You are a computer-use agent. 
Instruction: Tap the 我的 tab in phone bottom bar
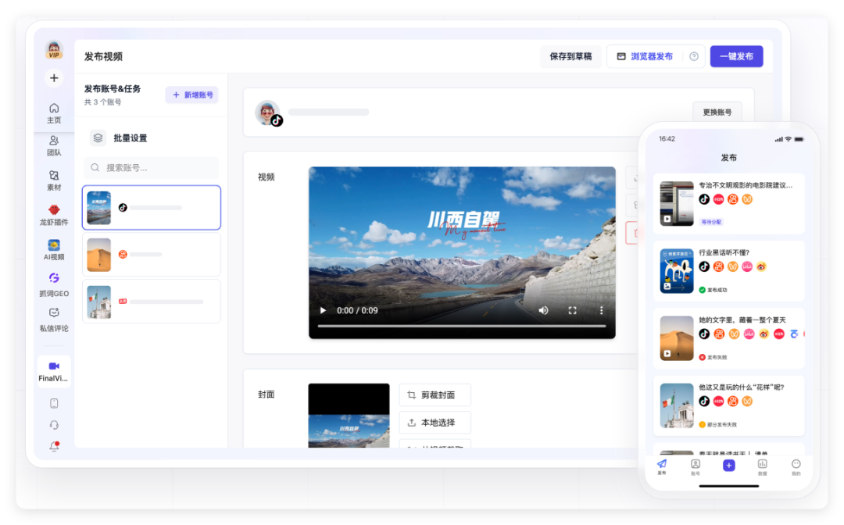(796, 466)
